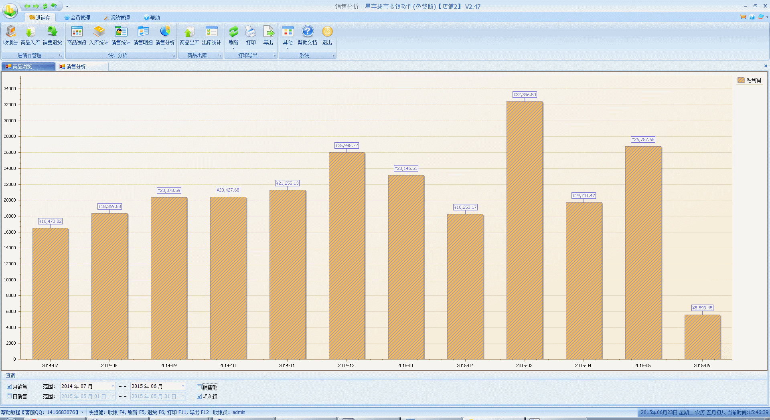770x420 pixels.
Task: Click the blue help icon at top right
Action: coord(752,17)
